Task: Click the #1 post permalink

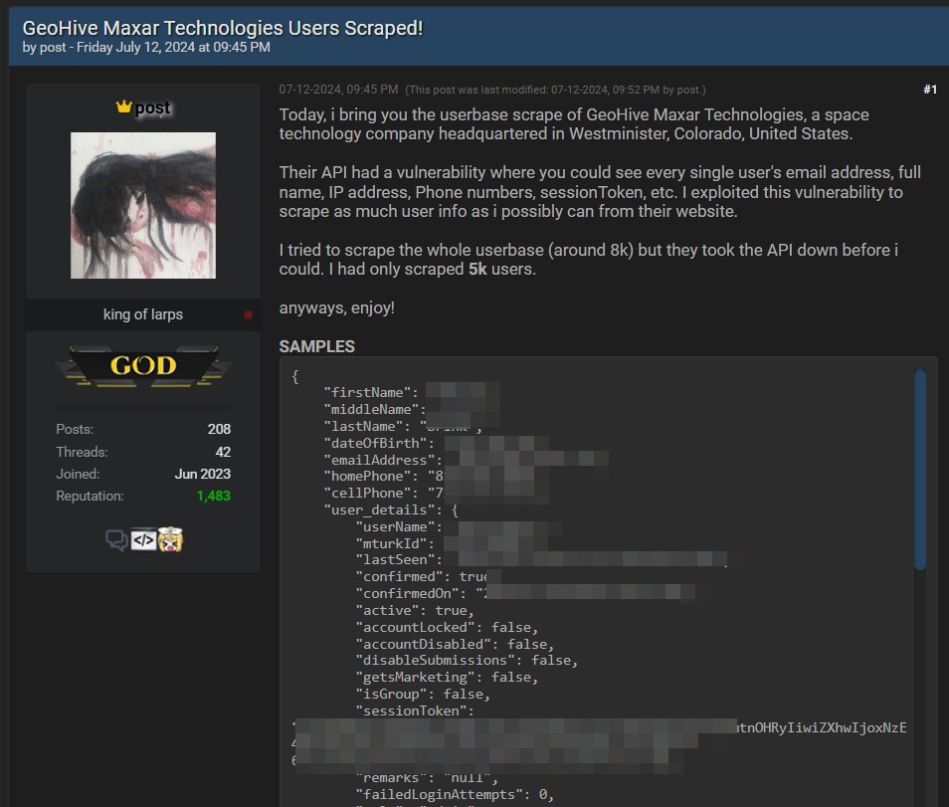Action: pyautogui.click(x=929, y=90)
